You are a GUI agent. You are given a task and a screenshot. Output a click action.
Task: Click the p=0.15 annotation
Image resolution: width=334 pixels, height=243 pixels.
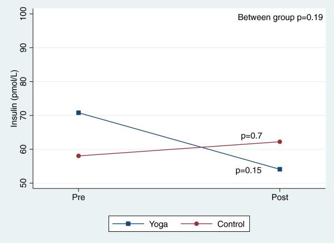pyautogui.click(x=249, y=169)
